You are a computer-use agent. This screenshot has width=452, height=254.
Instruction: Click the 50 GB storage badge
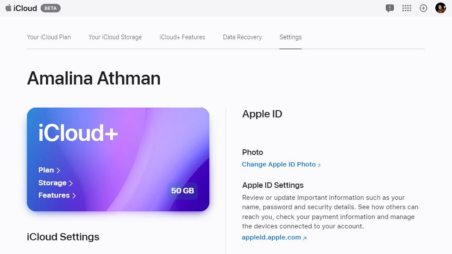[182, 191]
